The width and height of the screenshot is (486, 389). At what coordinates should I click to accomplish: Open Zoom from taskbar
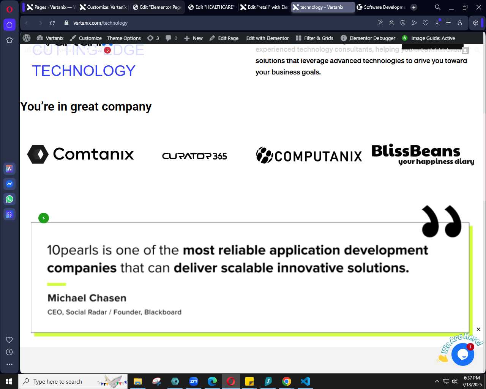(194, 381)
